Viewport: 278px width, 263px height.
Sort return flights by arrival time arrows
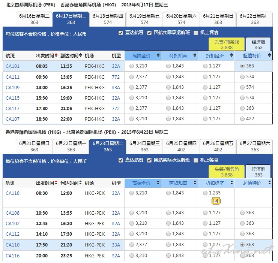[x=80, y=182]
